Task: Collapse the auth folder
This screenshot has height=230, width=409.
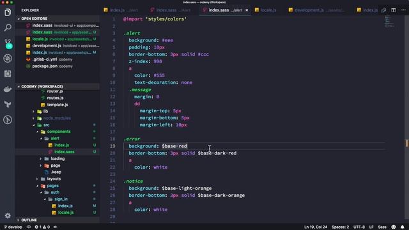Action: click(x=55, y=192)
